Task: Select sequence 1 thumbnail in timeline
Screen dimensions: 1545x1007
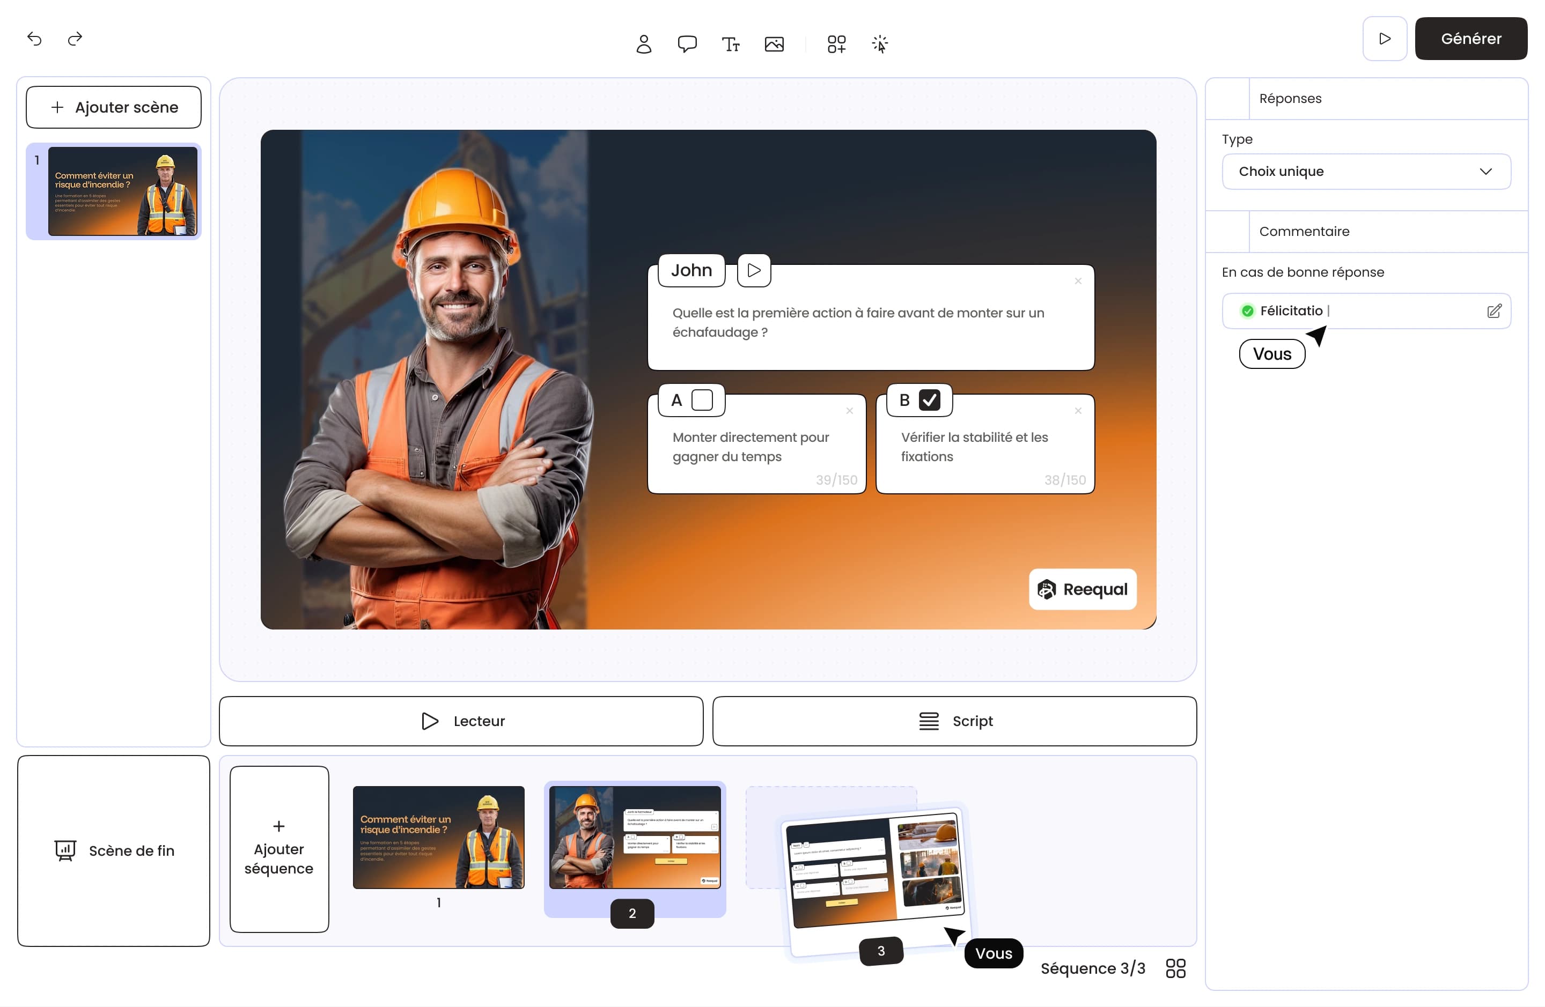Action: tap(438, 837)
